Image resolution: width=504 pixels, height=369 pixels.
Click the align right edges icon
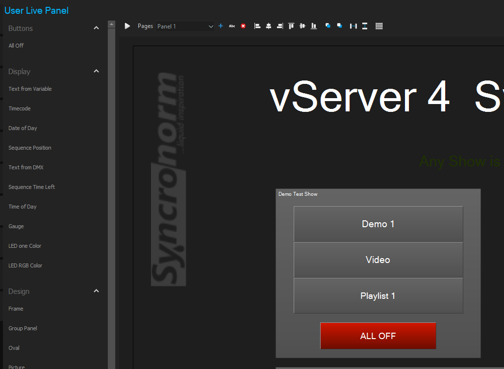pyautogui.click(x=280, y=26)
